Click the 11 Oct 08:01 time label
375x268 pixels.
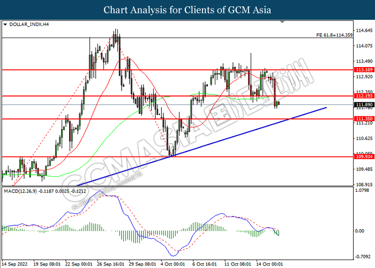238,264
